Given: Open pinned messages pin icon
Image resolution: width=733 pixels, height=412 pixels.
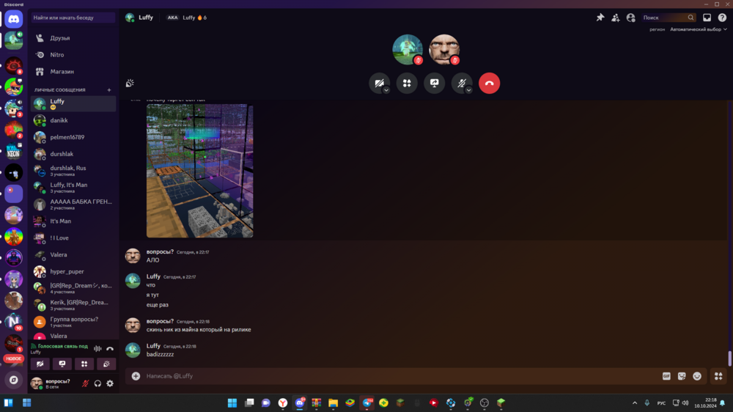Looking at the screenshot, I should tap(600, 18).
